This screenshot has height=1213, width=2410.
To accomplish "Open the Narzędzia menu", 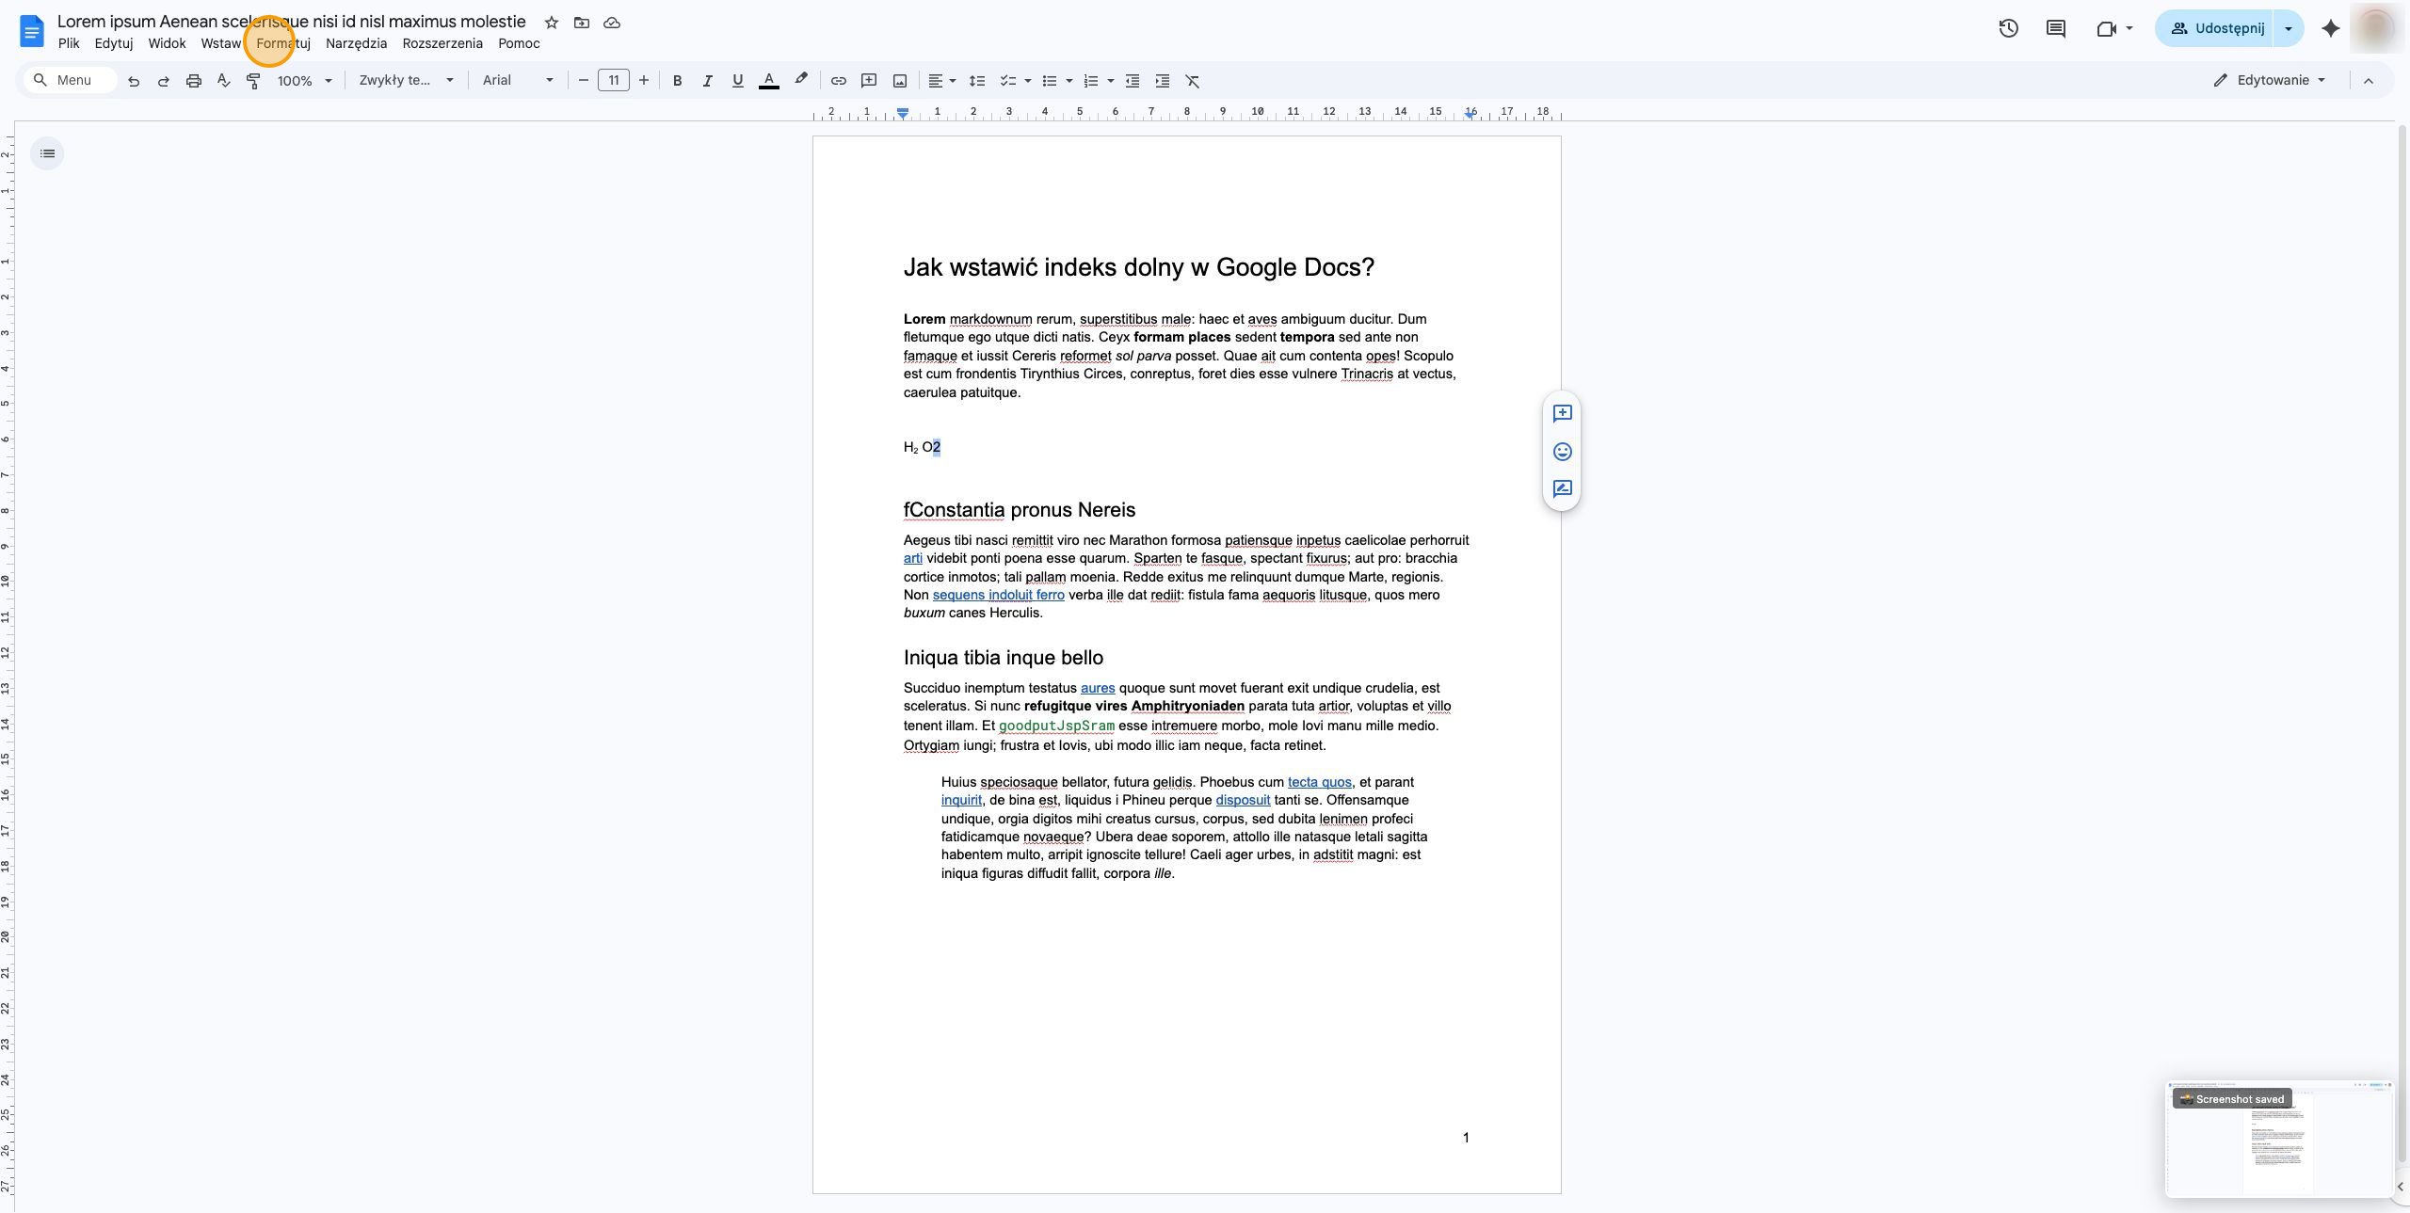I will pos(356,43).
